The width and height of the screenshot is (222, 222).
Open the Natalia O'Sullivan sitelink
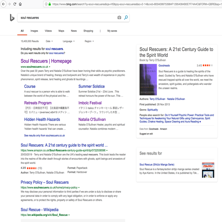coord(92,119)
